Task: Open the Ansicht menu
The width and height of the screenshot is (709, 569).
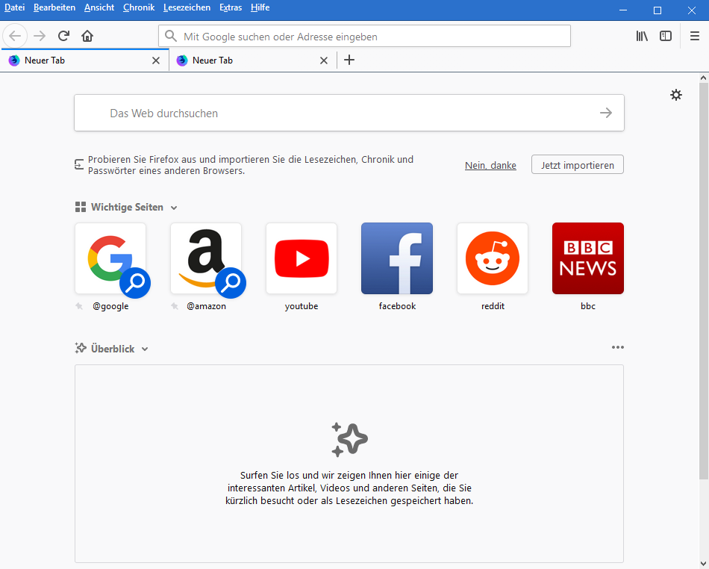Action: [x=99, y=7]
